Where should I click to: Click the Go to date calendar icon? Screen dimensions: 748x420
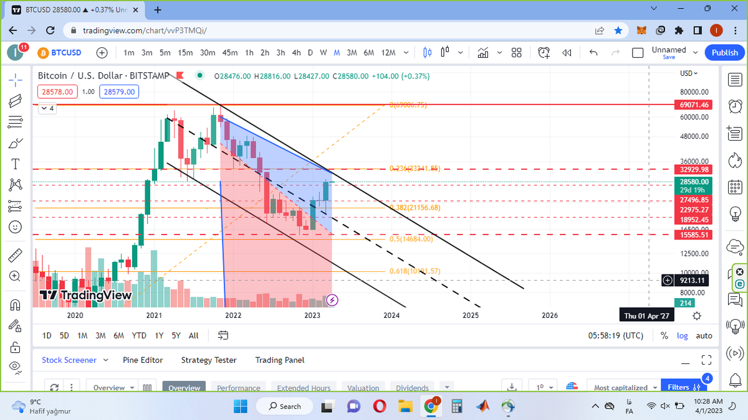223,335
